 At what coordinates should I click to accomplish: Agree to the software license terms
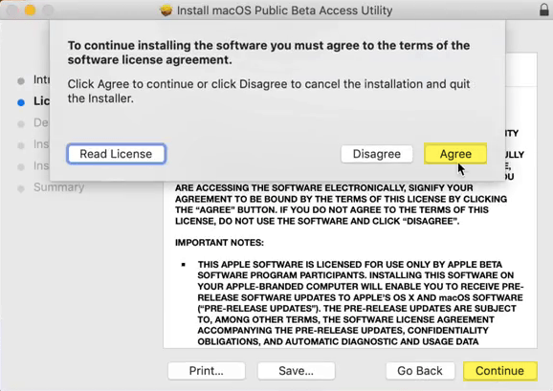(455, 154)
